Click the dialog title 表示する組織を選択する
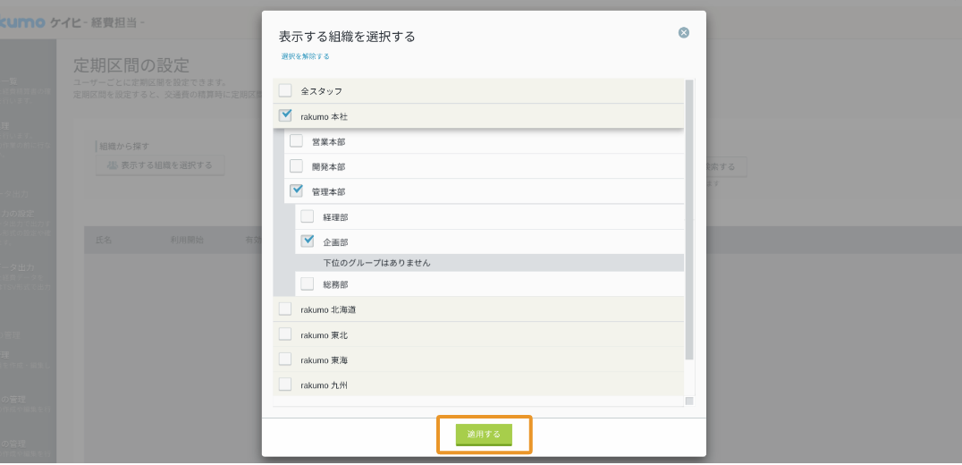 coord(347,37)
